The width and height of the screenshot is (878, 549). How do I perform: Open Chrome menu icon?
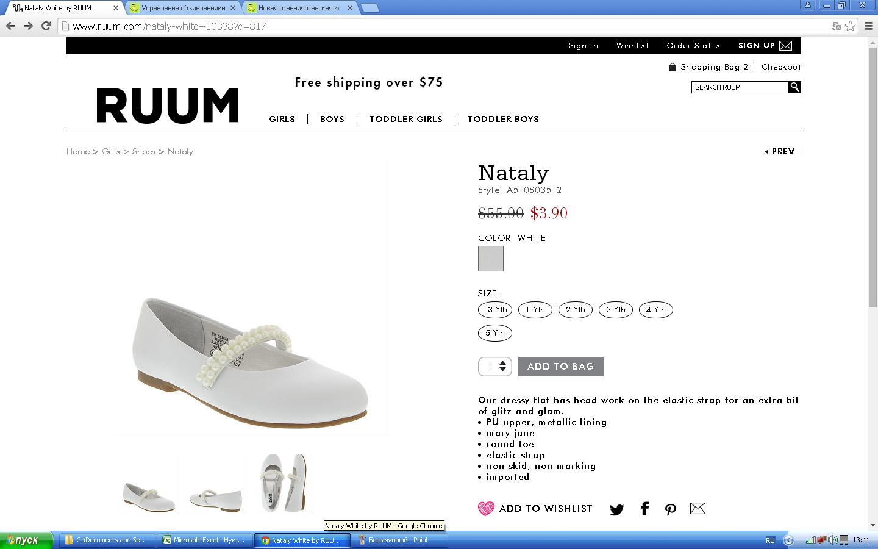[867, 26]
